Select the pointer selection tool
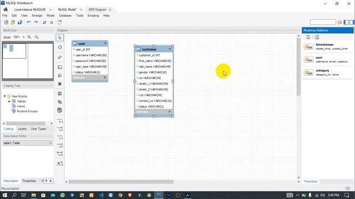 (x=60, y=38)
